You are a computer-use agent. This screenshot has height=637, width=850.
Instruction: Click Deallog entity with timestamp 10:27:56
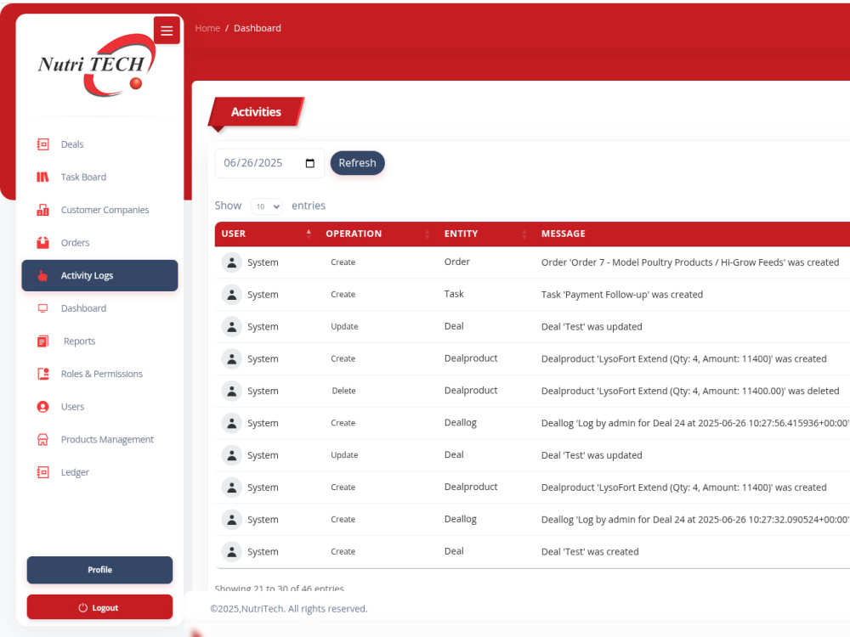pos(460,422)
